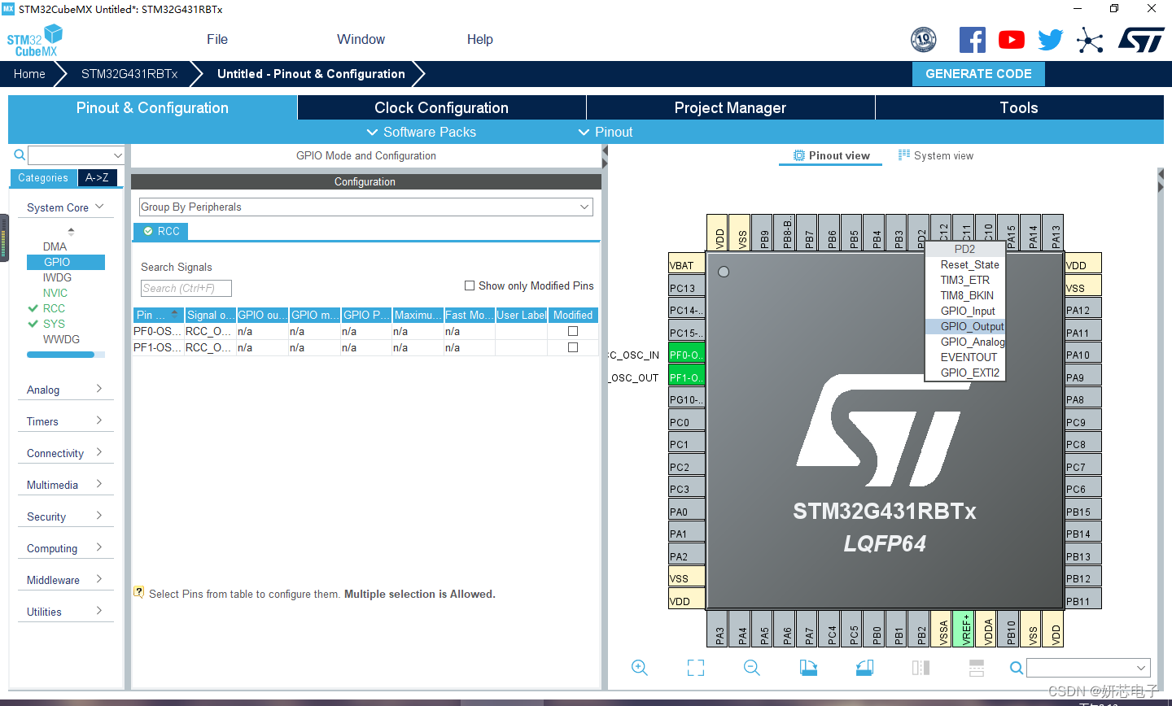Open ST Facebook page icon
Image resolution: width=1172 pixels, height=706 pixels.
click(972, 40)
